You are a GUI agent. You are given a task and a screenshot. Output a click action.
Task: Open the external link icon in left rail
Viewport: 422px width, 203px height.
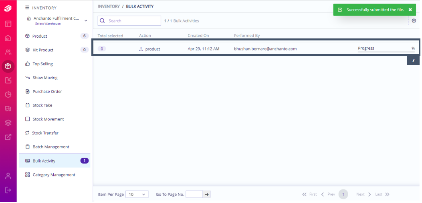8,137
